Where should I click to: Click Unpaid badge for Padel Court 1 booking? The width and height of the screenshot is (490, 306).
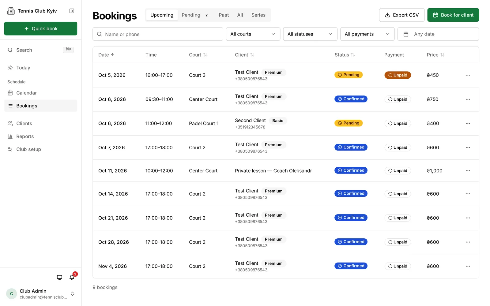pyautogui.click(x=398, y=124)
